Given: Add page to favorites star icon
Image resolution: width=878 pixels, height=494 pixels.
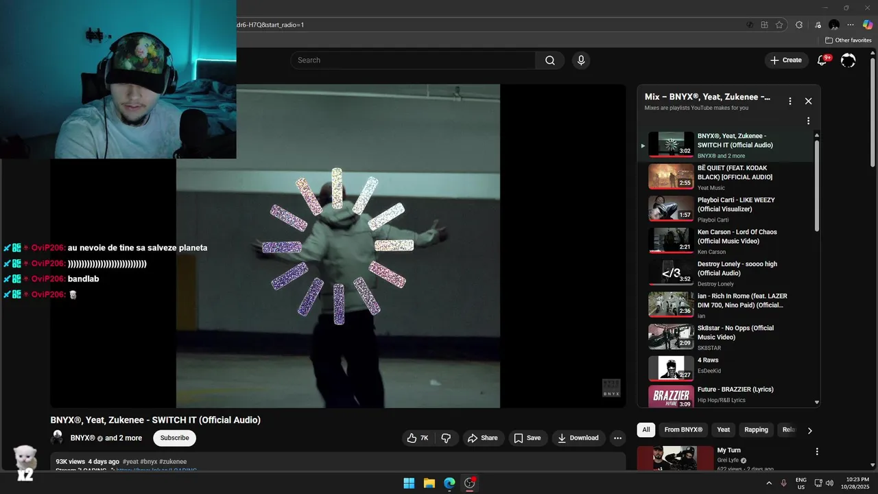Looking at the screenshot, I should pos(779,25).
